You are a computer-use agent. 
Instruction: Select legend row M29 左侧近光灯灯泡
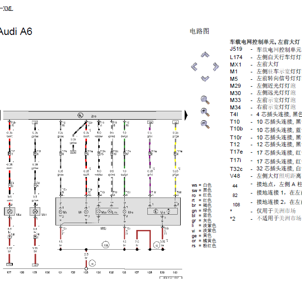tap(263, 86)
